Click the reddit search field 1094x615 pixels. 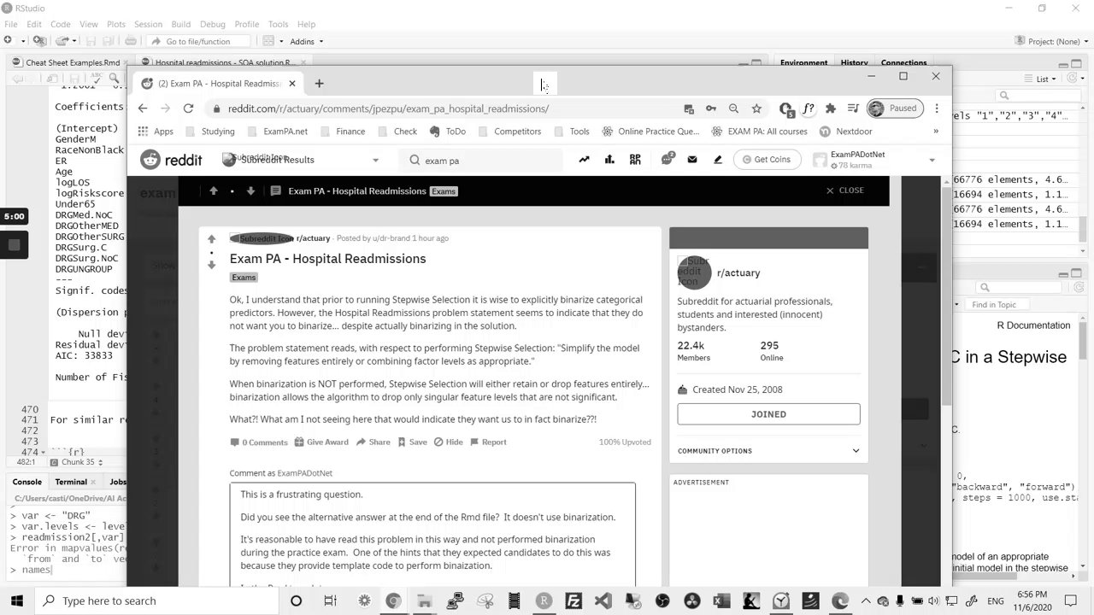tap(481, 160)
